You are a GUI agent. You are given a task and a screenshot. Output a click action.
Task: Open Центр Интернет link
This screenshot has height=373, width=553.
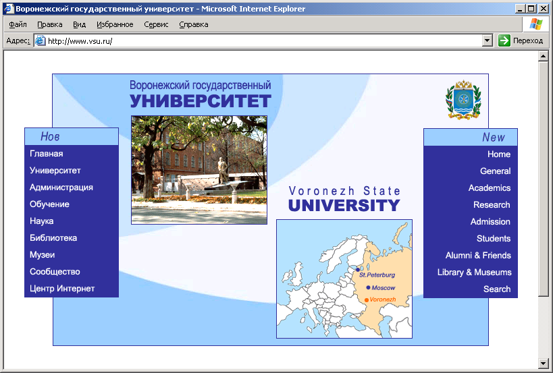(x=62, y=289)
